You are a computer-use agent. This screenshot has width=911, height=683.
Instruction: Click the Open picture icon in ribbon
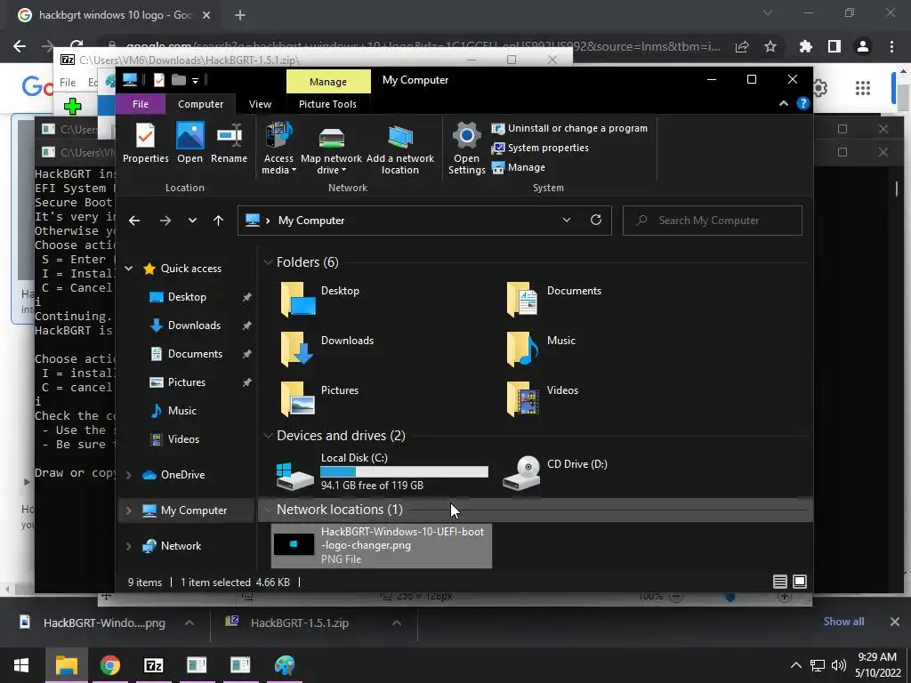[190, 143]
